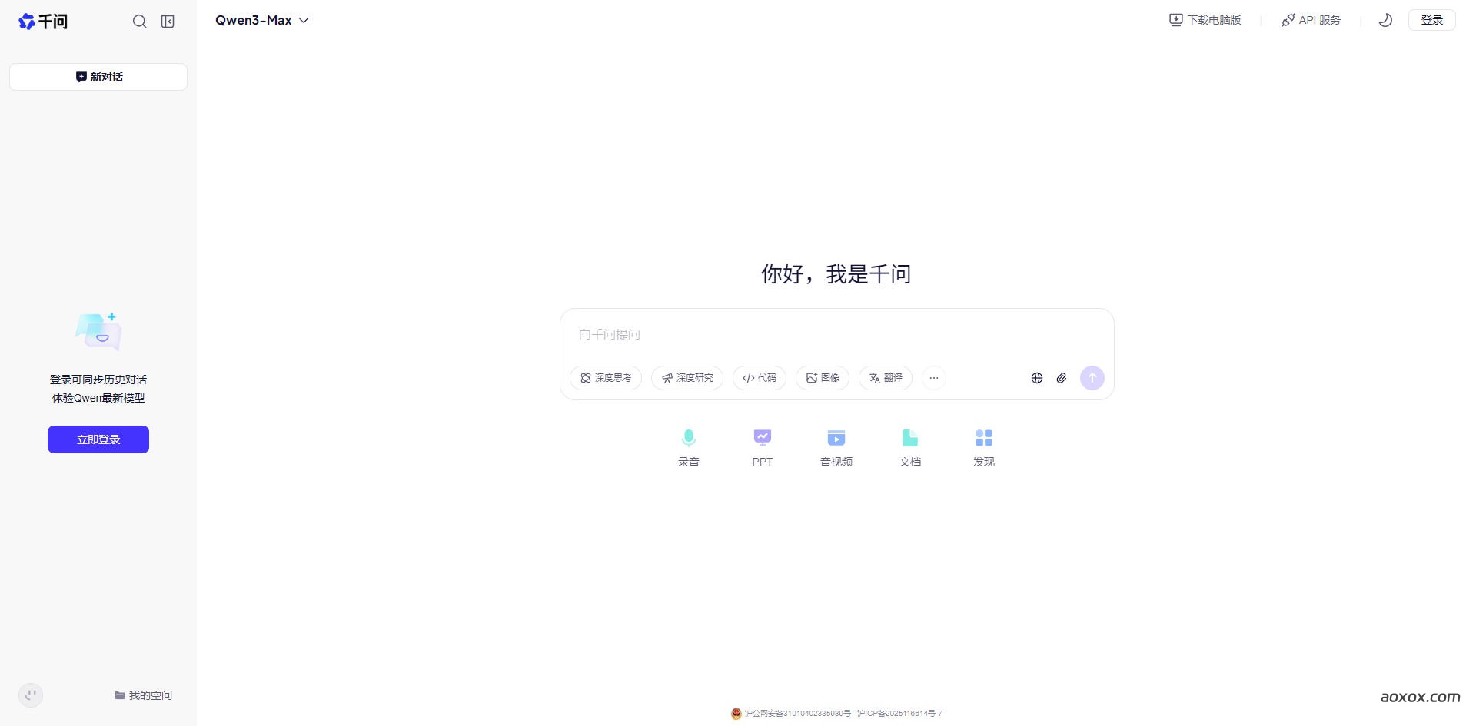Image resolution: width=1476 pixels, height=726 pixels.
Task: Toggle 深度研究 deep research mode
Action: point(687,378)
